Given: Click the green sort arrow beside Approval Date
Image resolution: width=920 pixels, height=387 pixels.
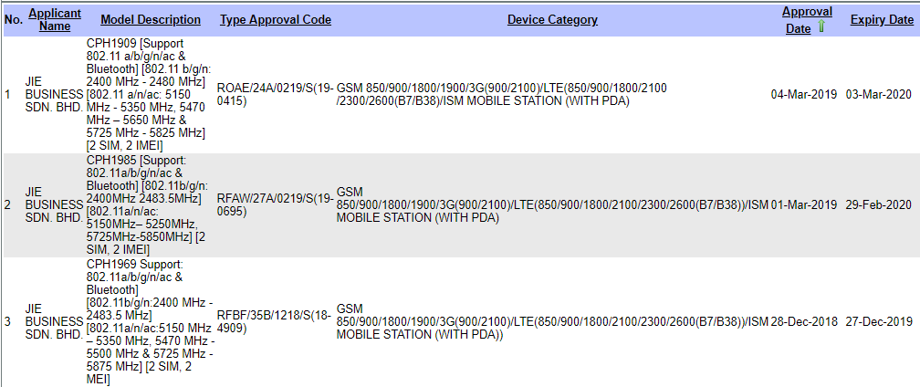Looking at the screenshot, I should tap(821, 27).
